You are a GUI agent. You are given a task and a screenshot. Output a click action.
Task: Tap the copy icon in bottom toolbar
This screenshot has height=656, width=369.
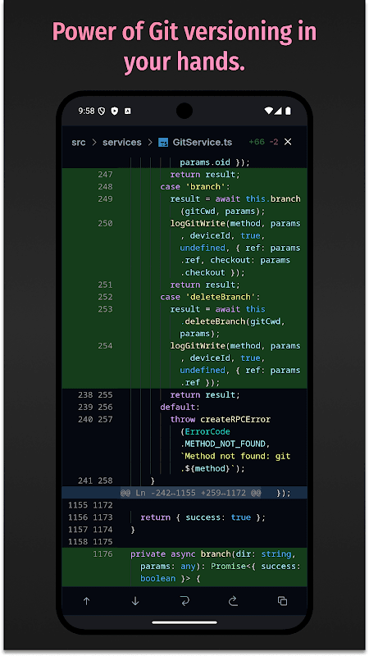pos(282,601)
